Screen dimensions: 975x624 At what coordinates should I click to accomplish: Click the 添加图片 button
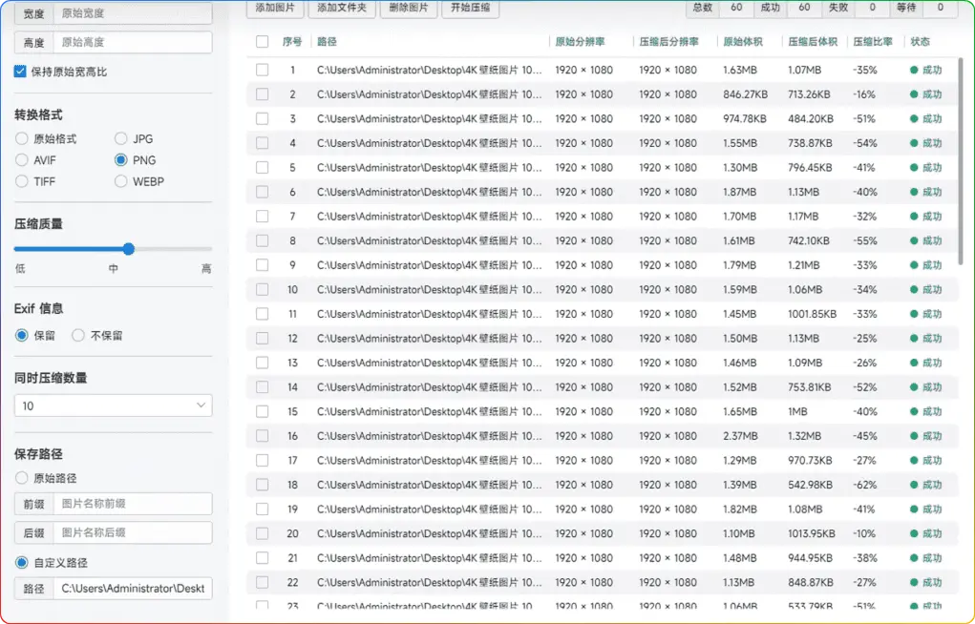click(x=275, y=8)
